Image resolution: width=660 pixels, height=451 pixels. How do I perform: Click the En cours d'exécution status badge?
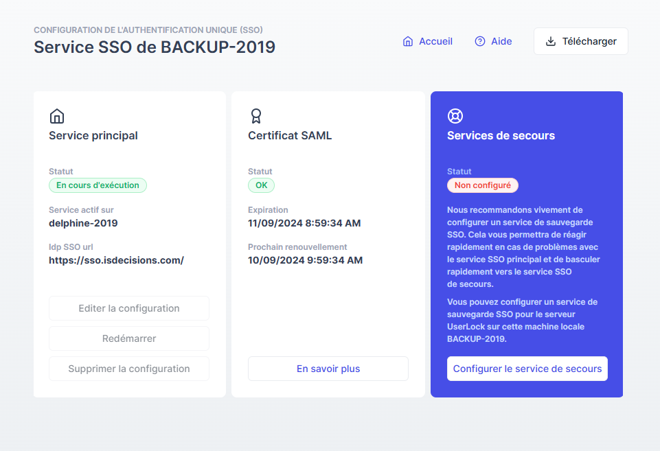pyautogui.click(x=98, y=185)
